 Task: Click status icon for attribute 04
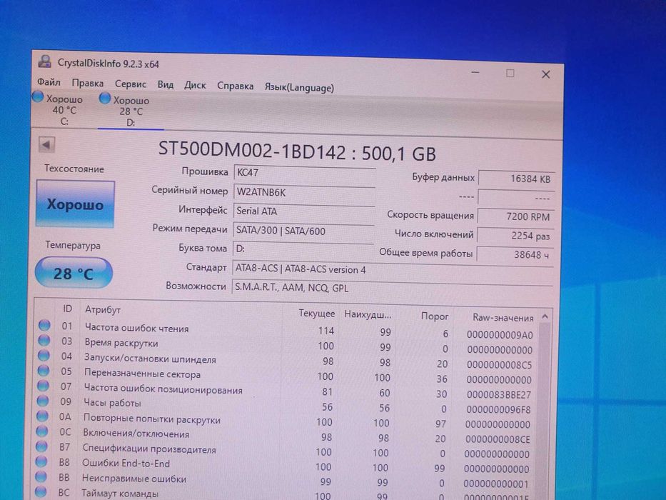(x=44, y=355)
